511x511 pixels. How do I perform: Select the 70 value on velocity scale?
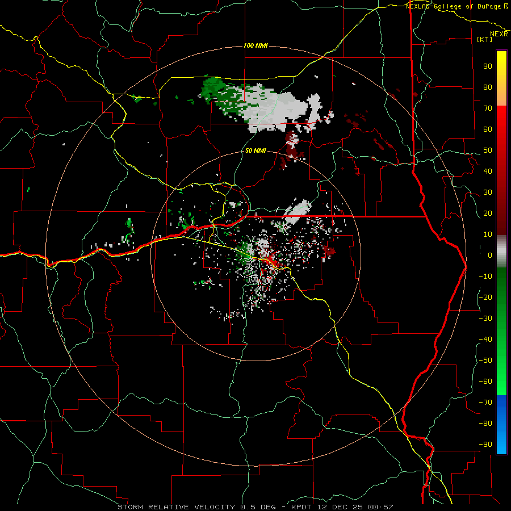488,108
